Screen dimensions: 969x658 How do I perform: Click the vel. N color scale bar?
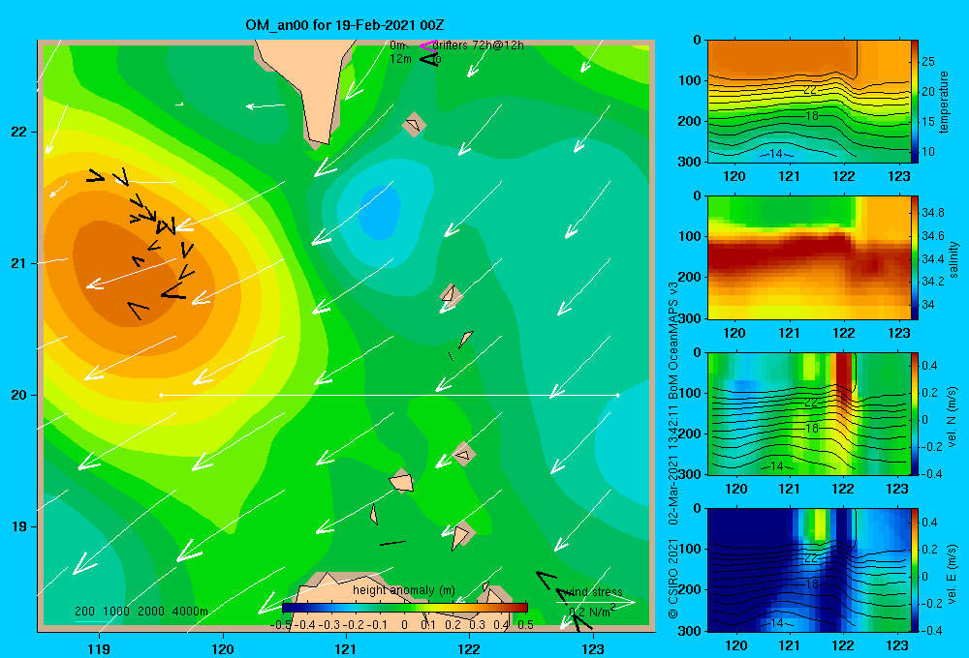coord(915,413)
